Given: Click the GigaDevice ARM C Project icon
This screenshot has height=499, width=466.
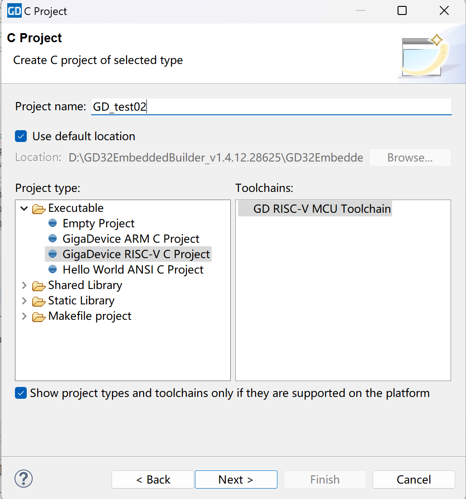Looking at the screenshot, I should 53,239.
